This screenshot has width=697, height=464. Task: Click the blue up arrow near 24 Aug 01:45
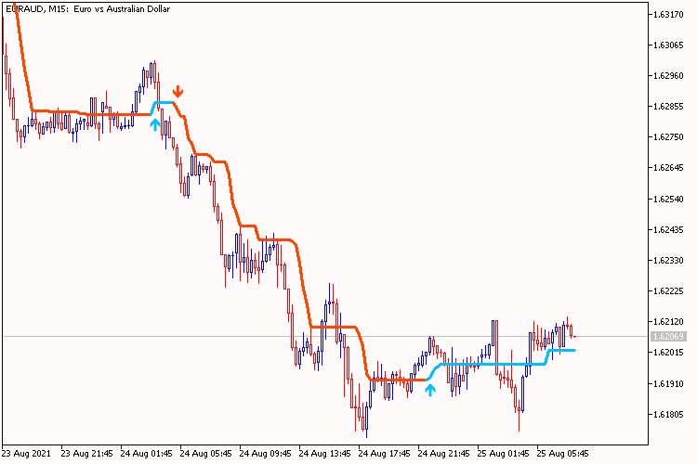pyautogui.click(x=154, y=123)
